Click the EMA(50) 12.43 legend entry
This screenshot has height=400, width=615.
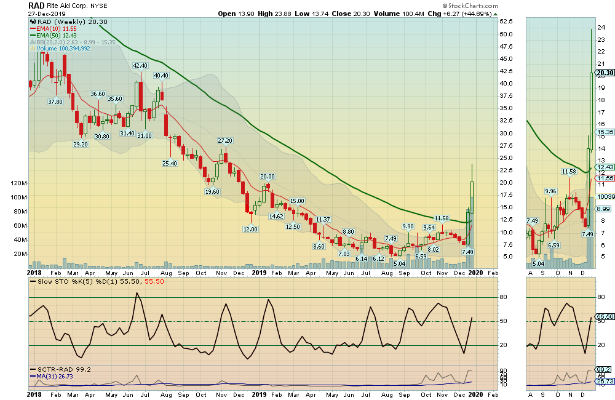point(57,35)
